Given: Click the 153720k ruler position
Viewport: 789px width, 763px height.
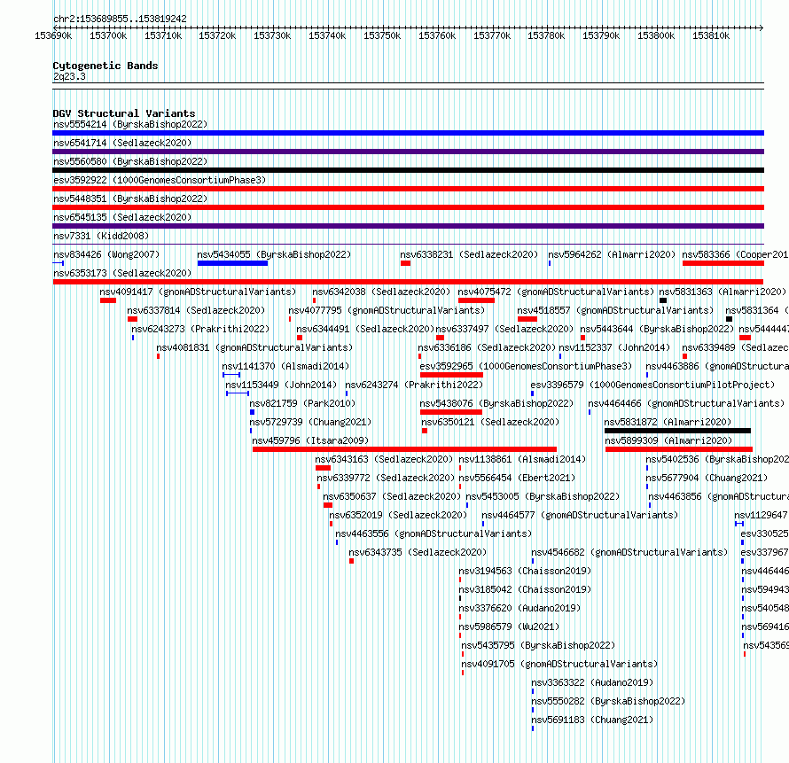Looking at the screenshot, I should [217, 35].
